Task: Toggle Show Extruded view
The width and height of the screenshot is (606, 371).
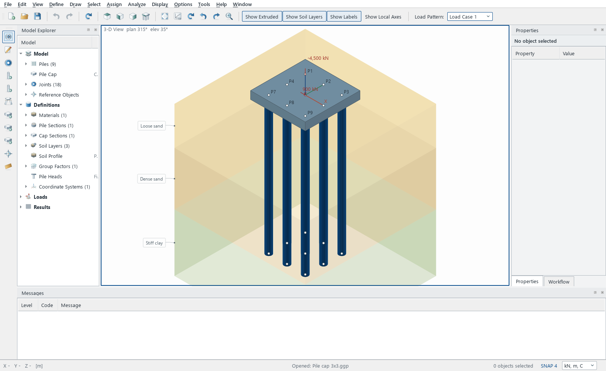Action: (x=262, y=17)
